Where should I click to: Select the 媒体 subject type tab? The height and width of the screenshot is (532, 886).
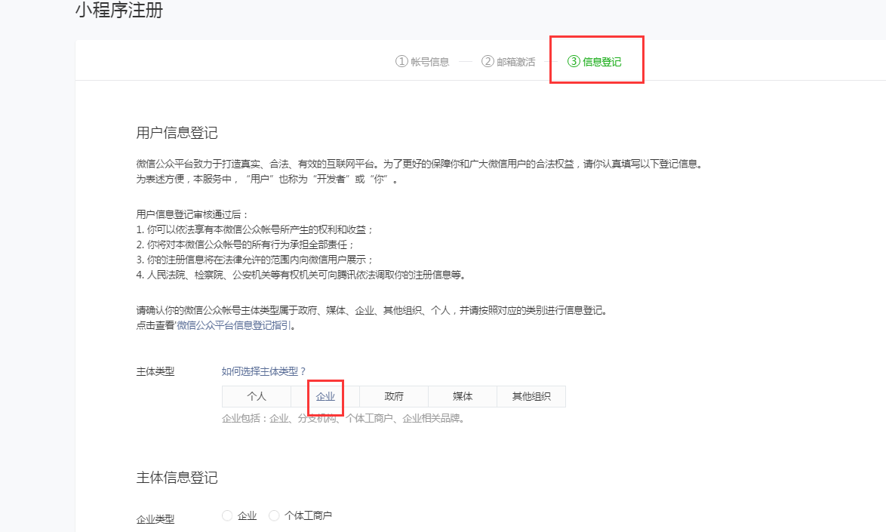[x=462, y=396]
